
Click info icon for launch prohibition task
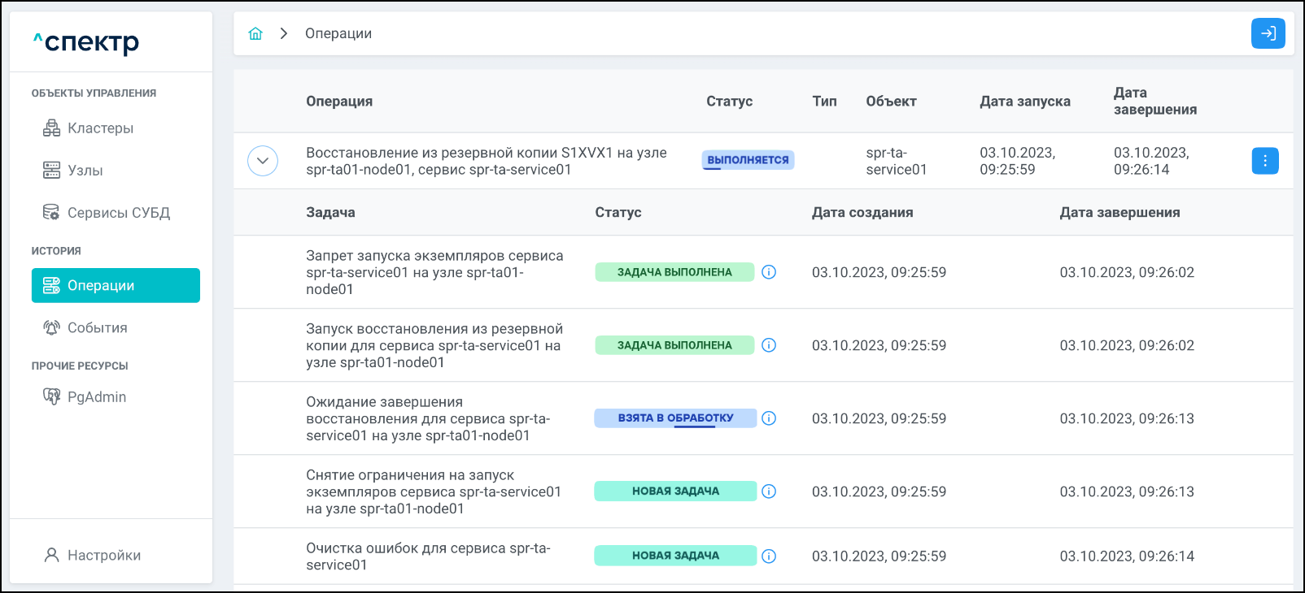(x=769, y=272)
